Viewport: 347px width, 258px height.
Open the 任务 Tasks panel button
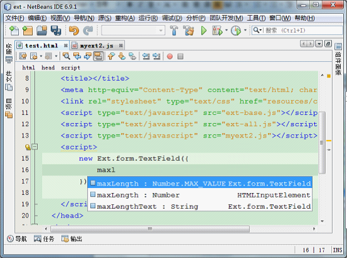coord(44,239)
